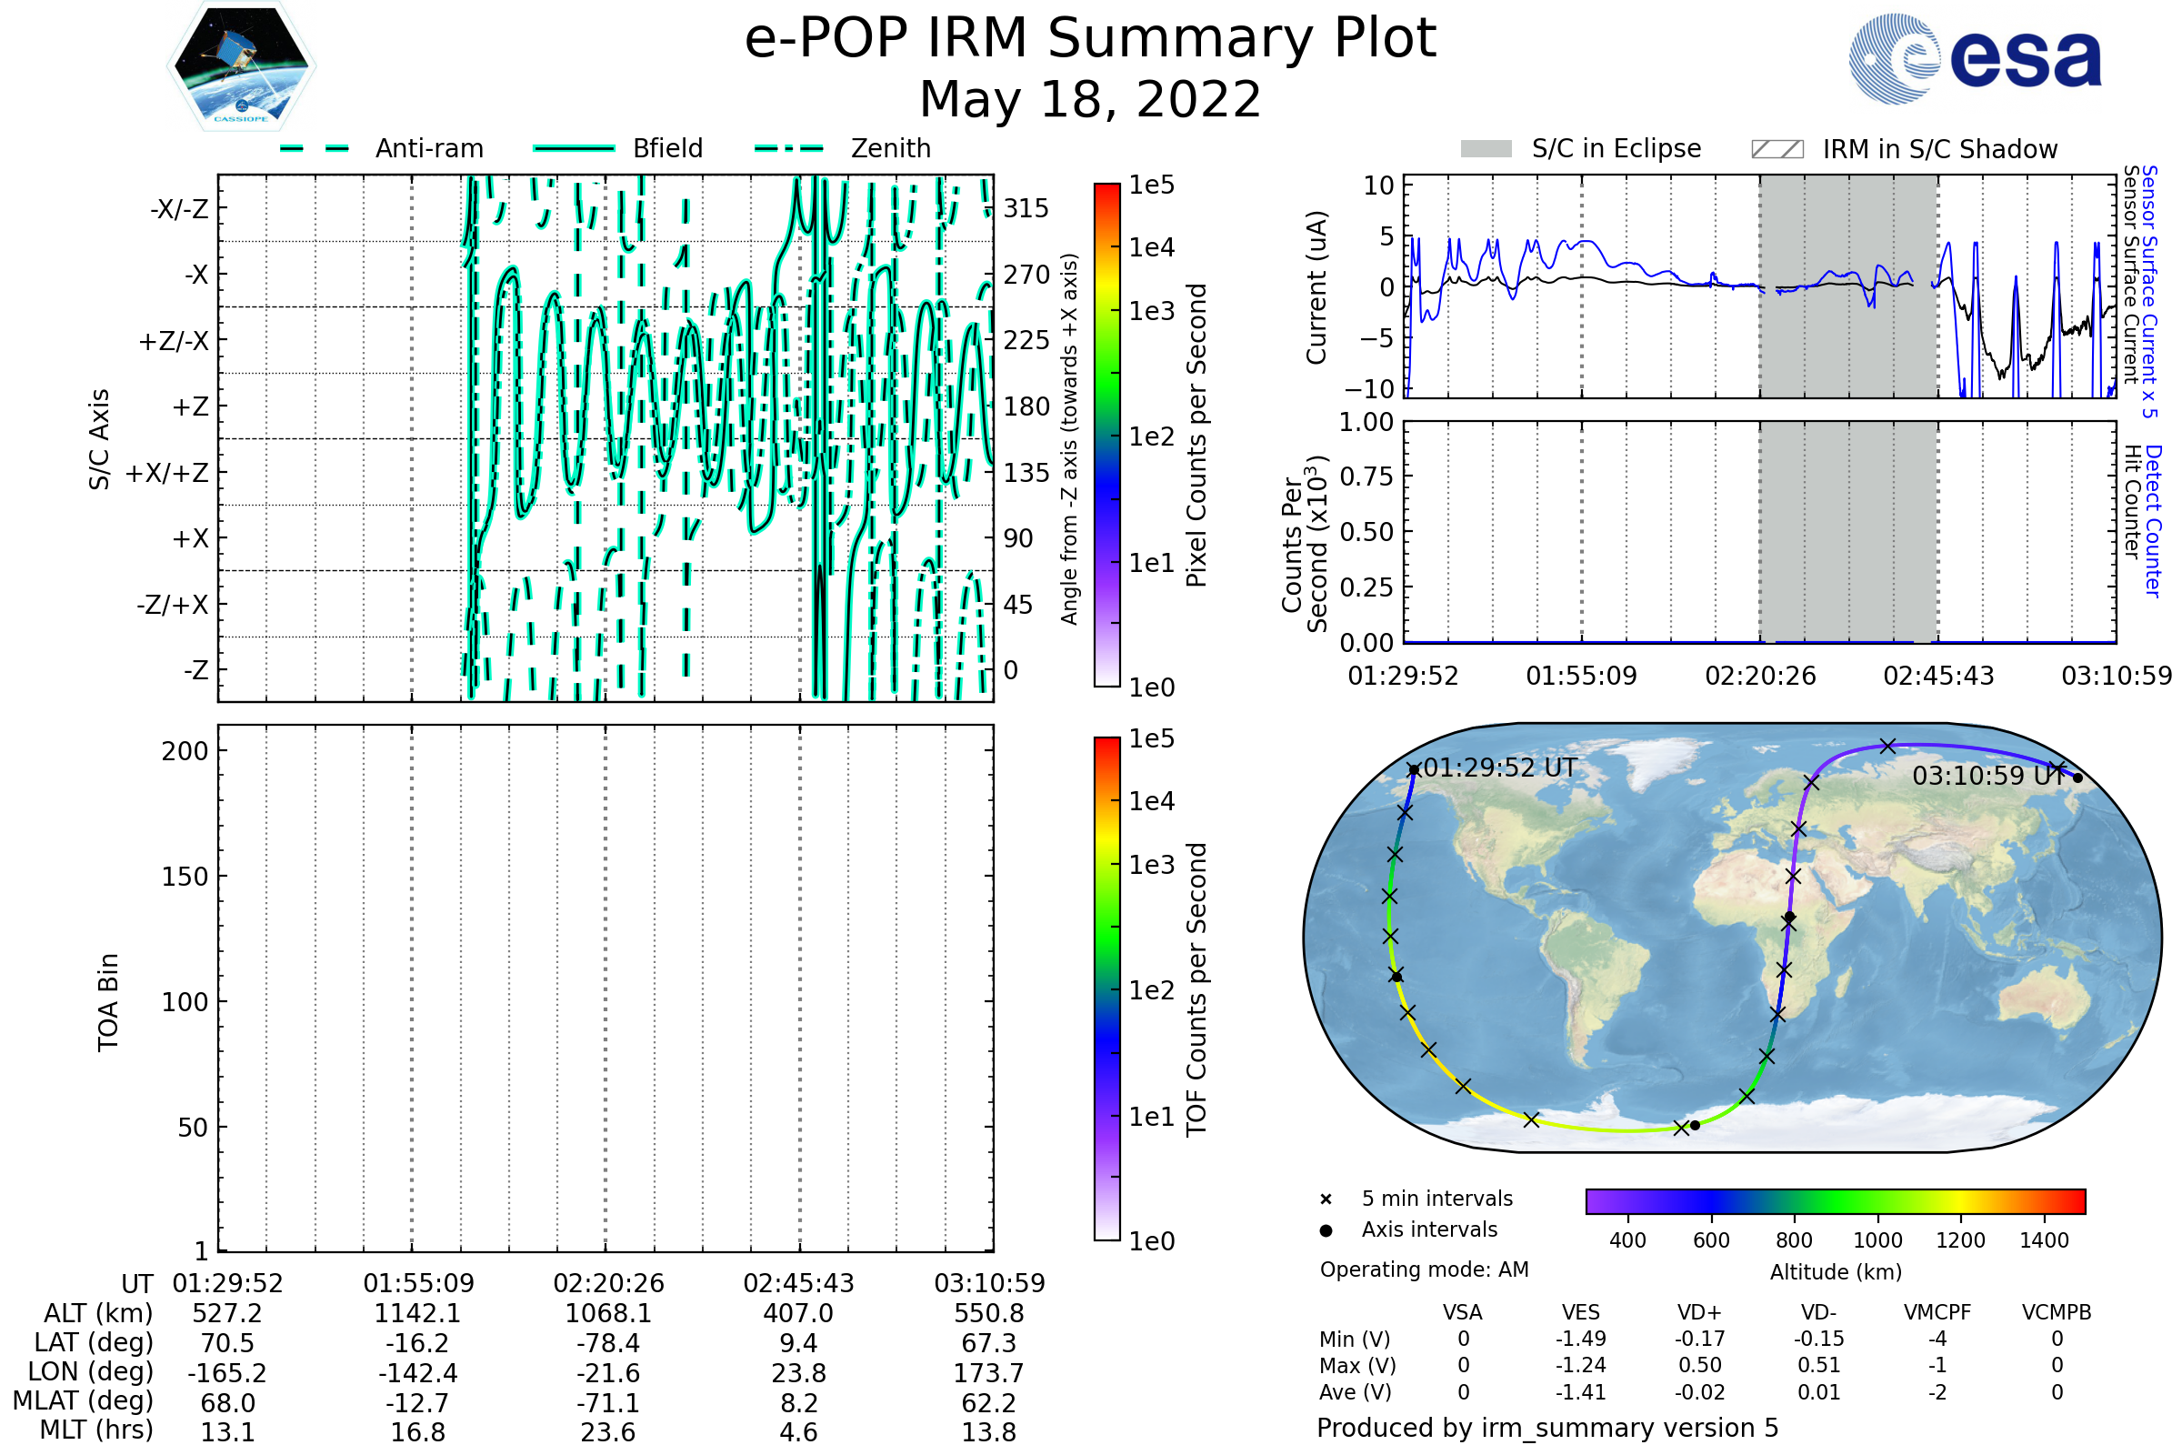Click the Bfield solid legend line

574,148
